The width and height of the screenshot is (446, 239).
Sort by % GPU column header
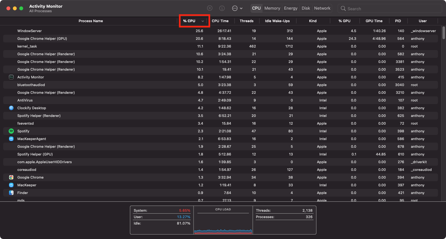coord(344,21)
